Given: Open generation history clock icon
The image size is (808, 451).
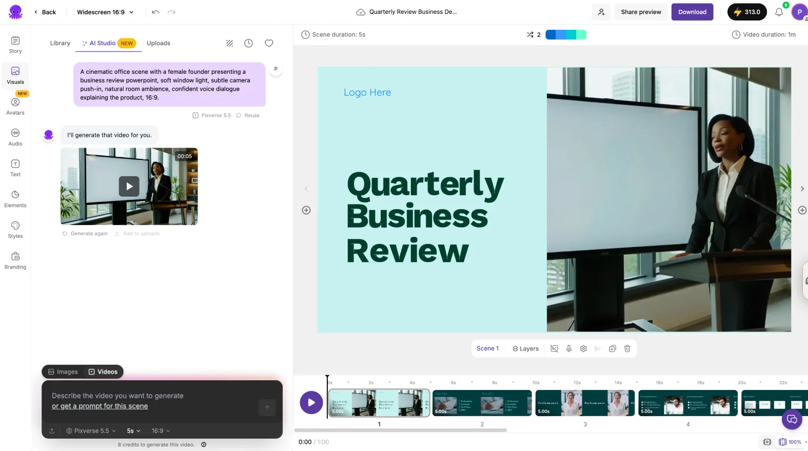Looking at the screenshot, I should click(248, 43).
